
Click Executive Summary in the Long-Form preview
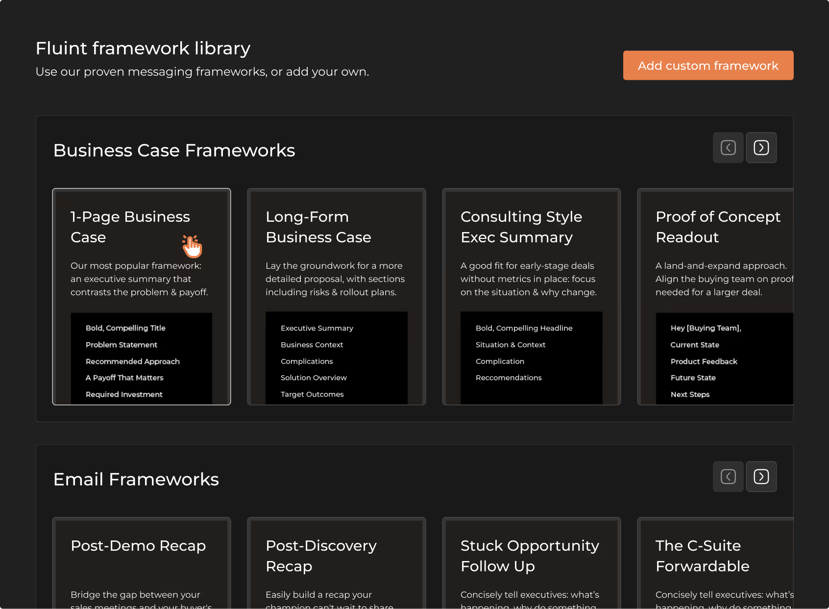[317, 328]
